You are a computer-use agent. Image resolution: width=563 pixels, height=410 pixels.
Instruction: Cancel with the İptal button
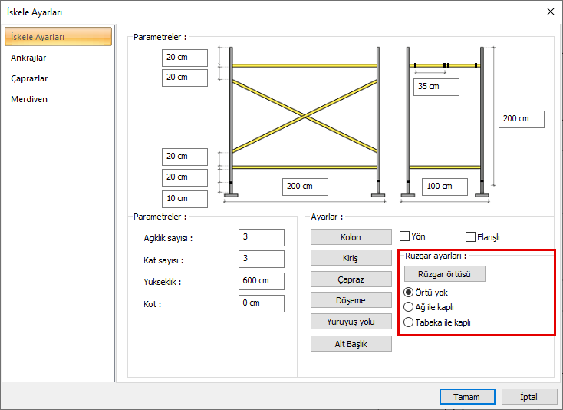point(529,397)
